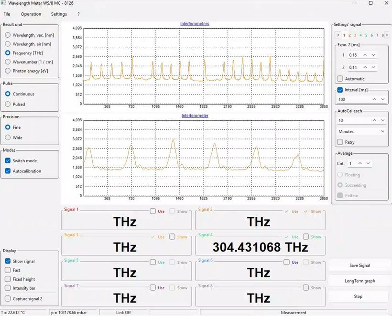Decrease exposure 1 value
The width and height of the screenshot is (392, 316).
pos(373,55)
